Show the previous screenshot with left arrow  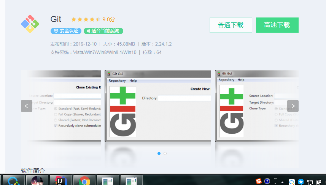pyautogui.click(x=27, y=106)
